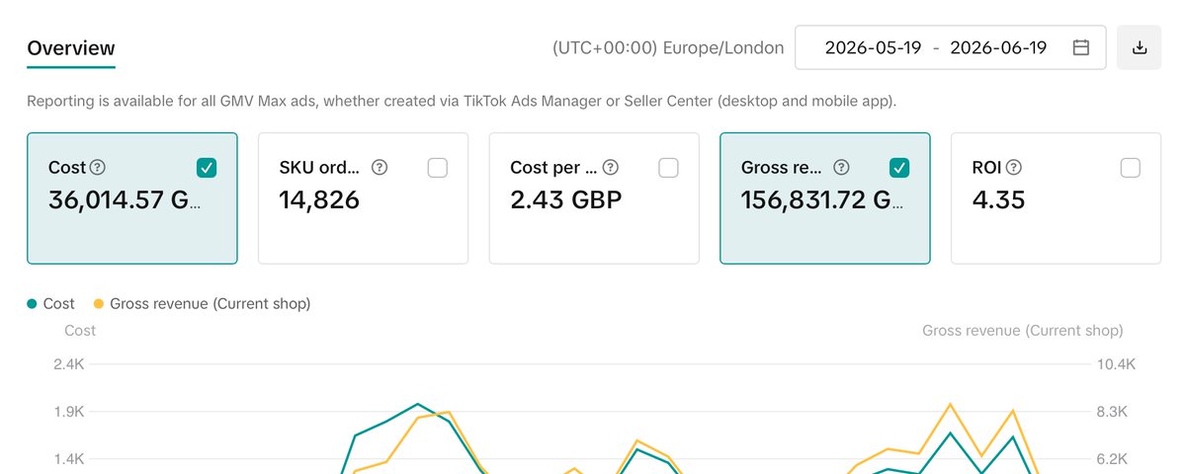This screenshot has width=1186, height=474.
Task: Toggle the Cost series in chart legend
Action: click(x=51, y=304)
